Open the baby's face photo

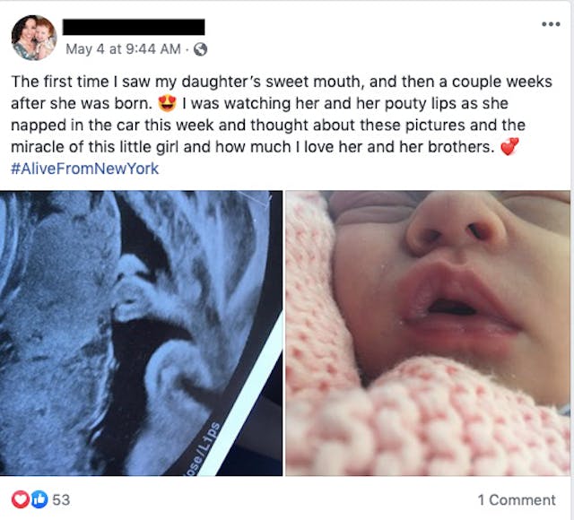(428, 332)
